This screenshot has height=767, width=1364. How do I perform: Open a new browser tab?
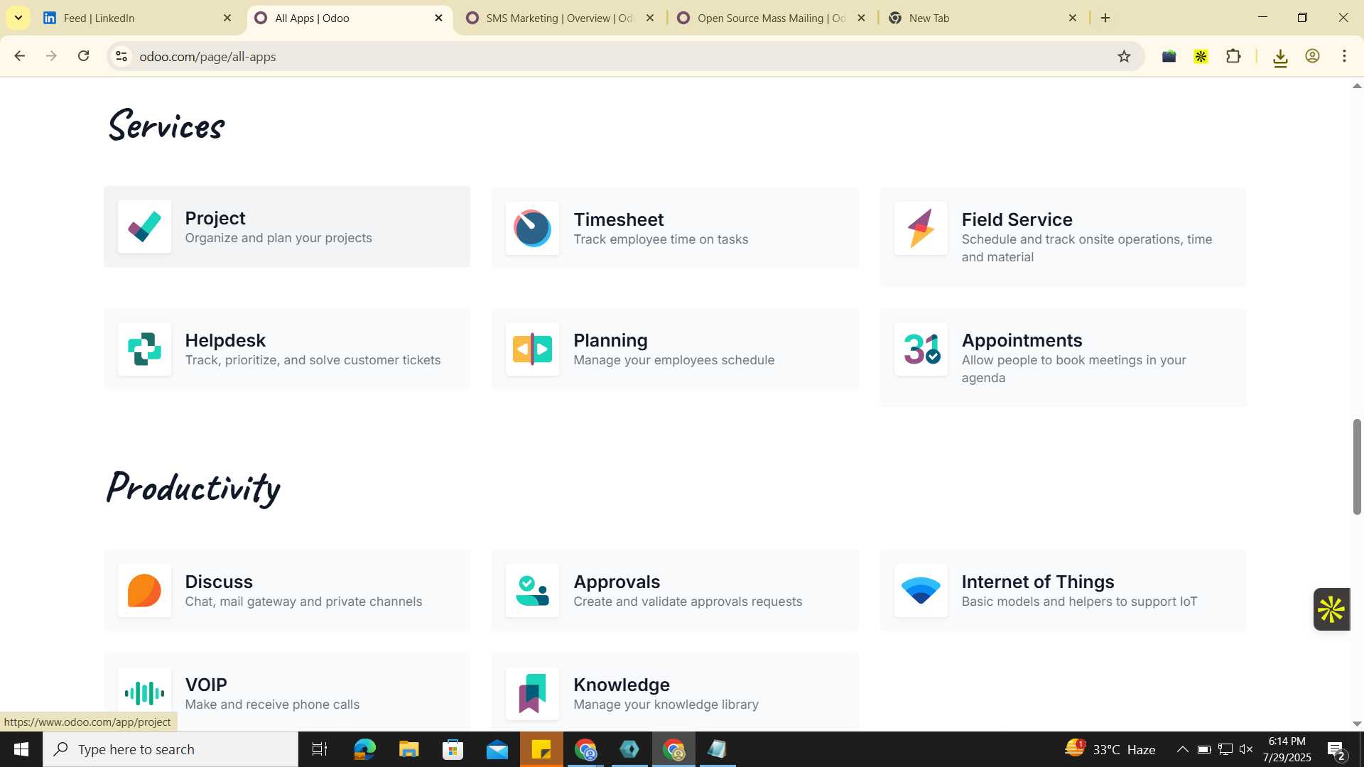pos(1105,18)
